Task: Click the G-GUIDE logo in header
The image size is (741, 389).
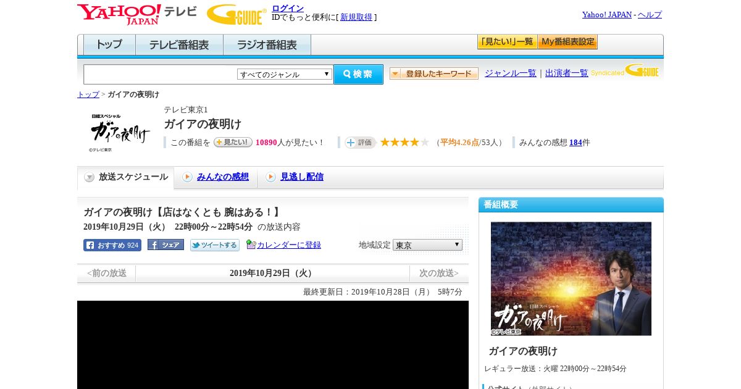Action: (237, 14)
